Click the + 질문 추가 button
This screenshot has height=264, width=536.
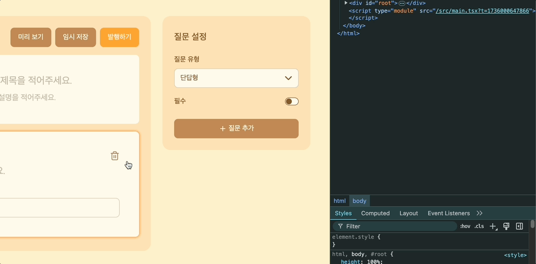pyautogui.click(x=236, y=129)
